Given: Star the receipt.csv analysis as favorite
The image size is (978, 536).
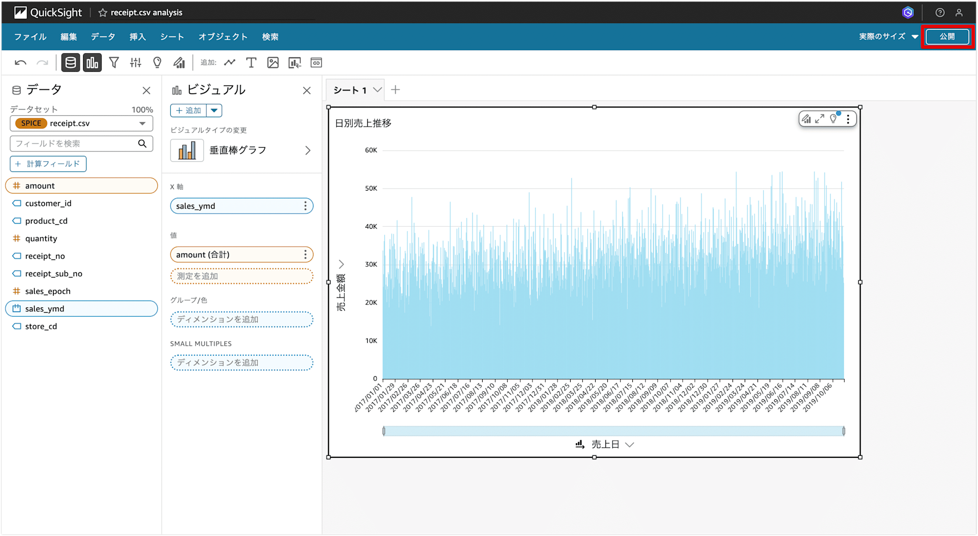Looking at the screenshot, I should click(103, 13).
